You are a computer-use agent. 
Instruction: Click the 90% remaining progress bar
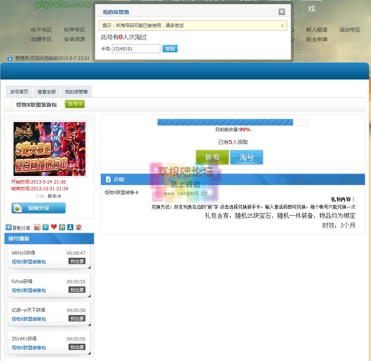233,122
